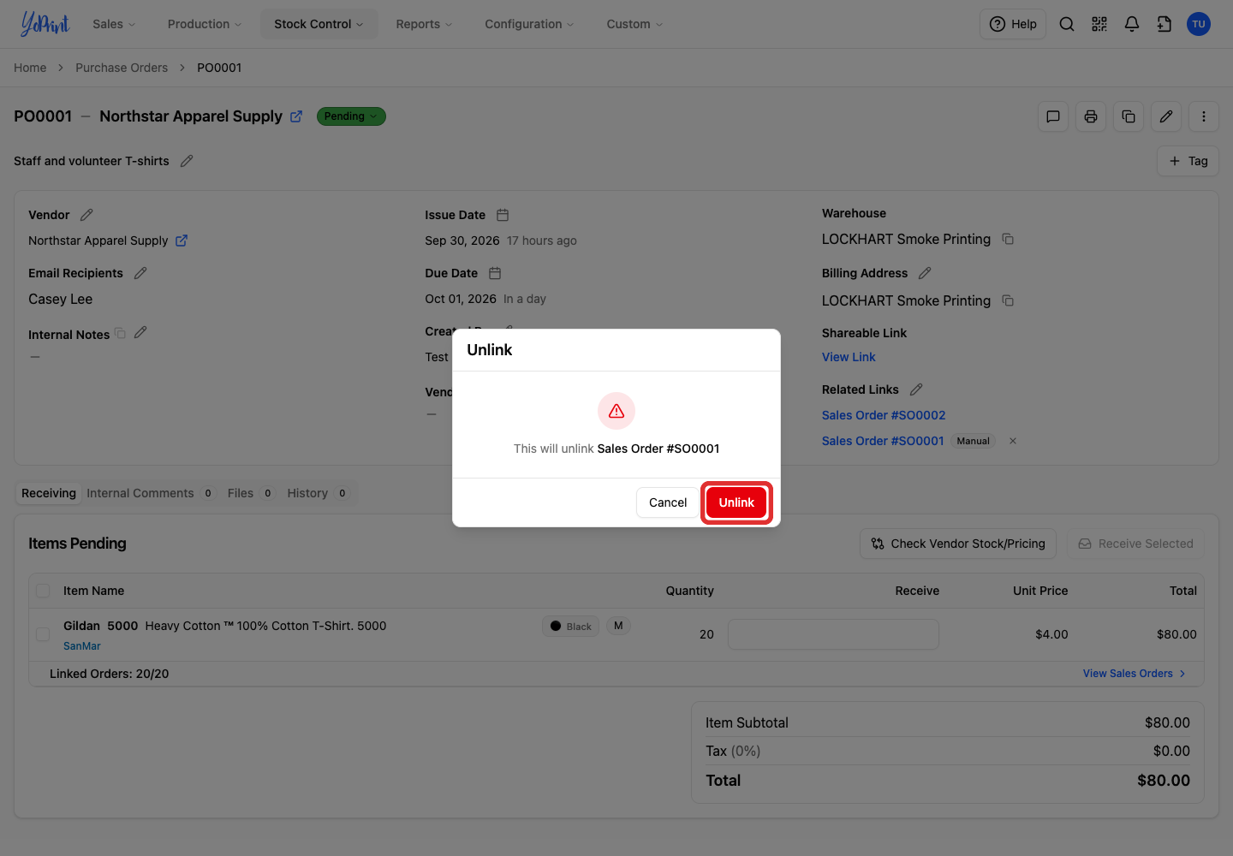This screenshot has height=856, width=1233.
Task: Open the three-dot more options menu
Action: (1204, 116)
